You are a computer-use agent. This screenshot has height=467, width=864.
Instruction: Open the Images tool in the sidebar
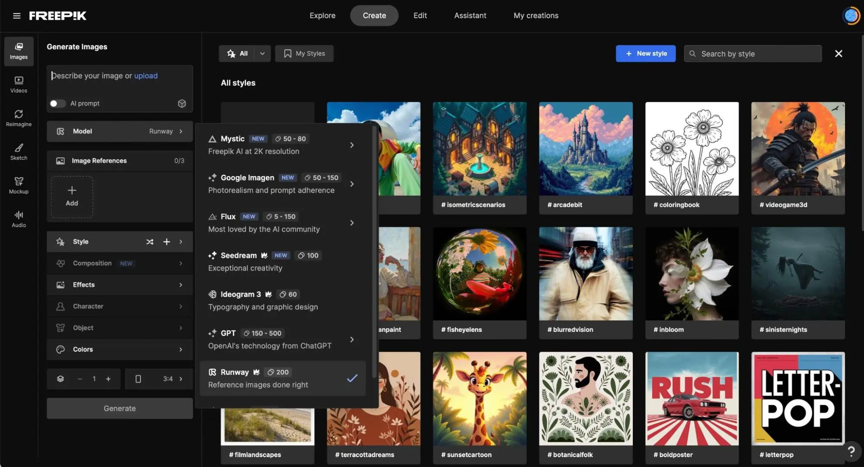point(19,51)
